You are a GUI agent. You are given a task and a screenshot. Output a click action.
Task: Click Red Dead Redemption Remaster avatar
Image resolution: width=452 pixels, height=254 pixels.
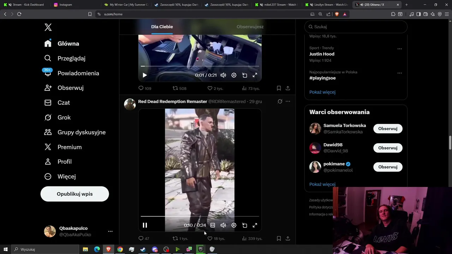pyautogui.click(x=130, y=104)
